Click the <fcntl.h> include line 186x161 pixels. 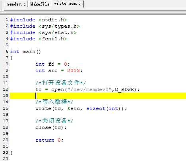(x=39, y=39)
